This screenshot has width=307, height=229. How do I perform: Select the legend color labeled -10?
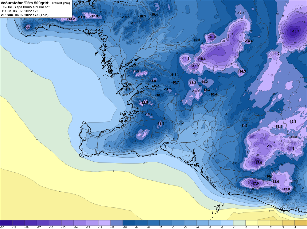click(x=129, y=223)
